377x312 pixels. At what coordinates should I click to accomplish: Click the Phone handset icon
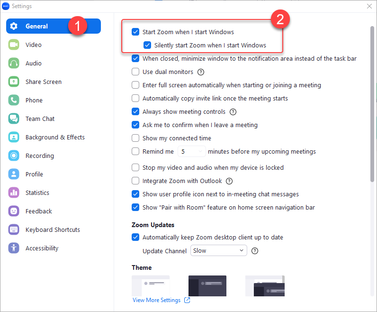[14, 100]
